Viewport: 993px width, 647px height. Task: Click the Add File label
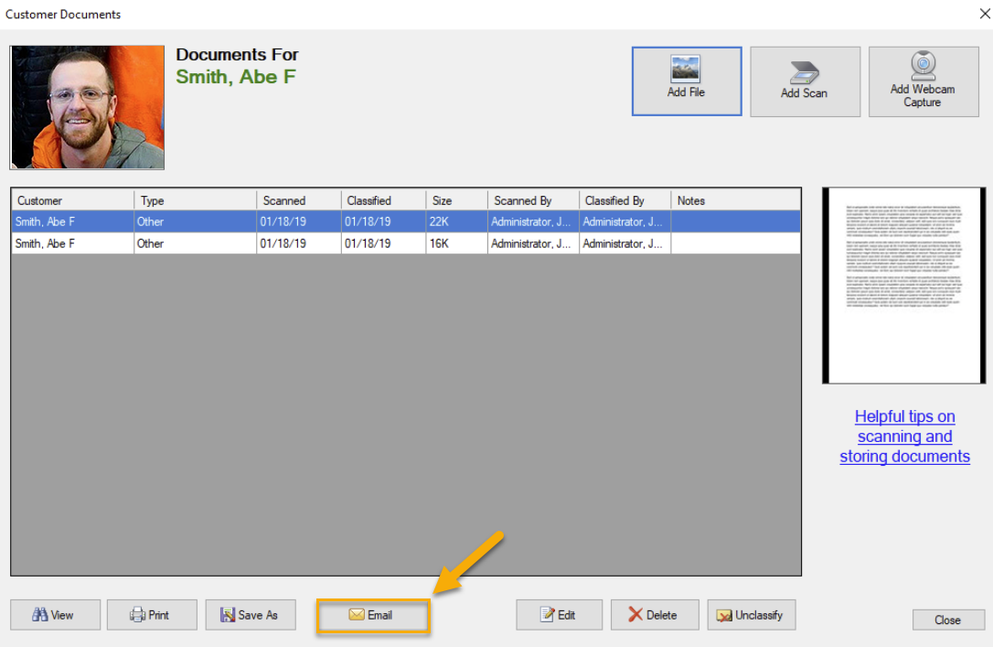686,92
